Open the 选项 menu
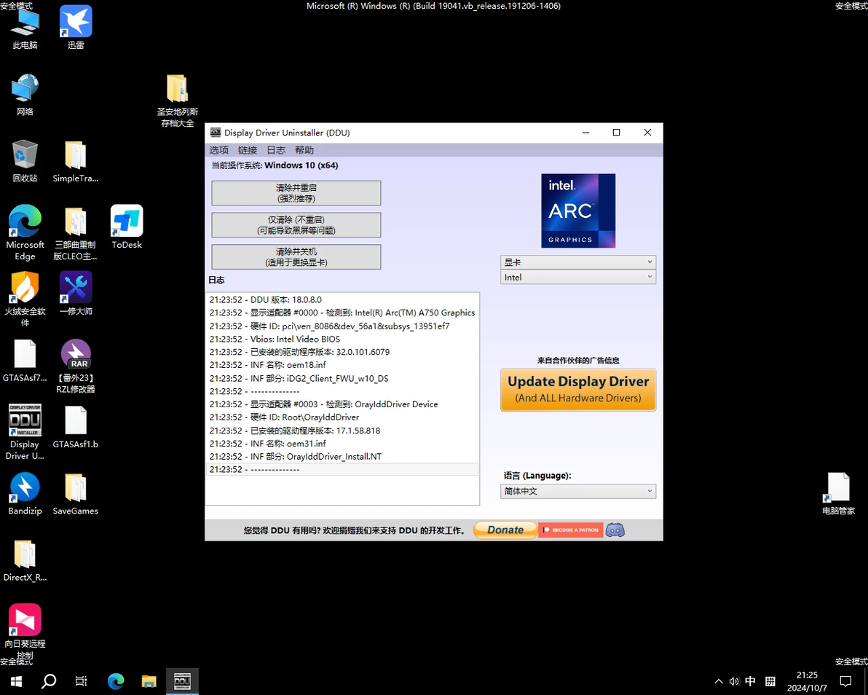This screenshot has width=868, height=695. click(218, 150)
